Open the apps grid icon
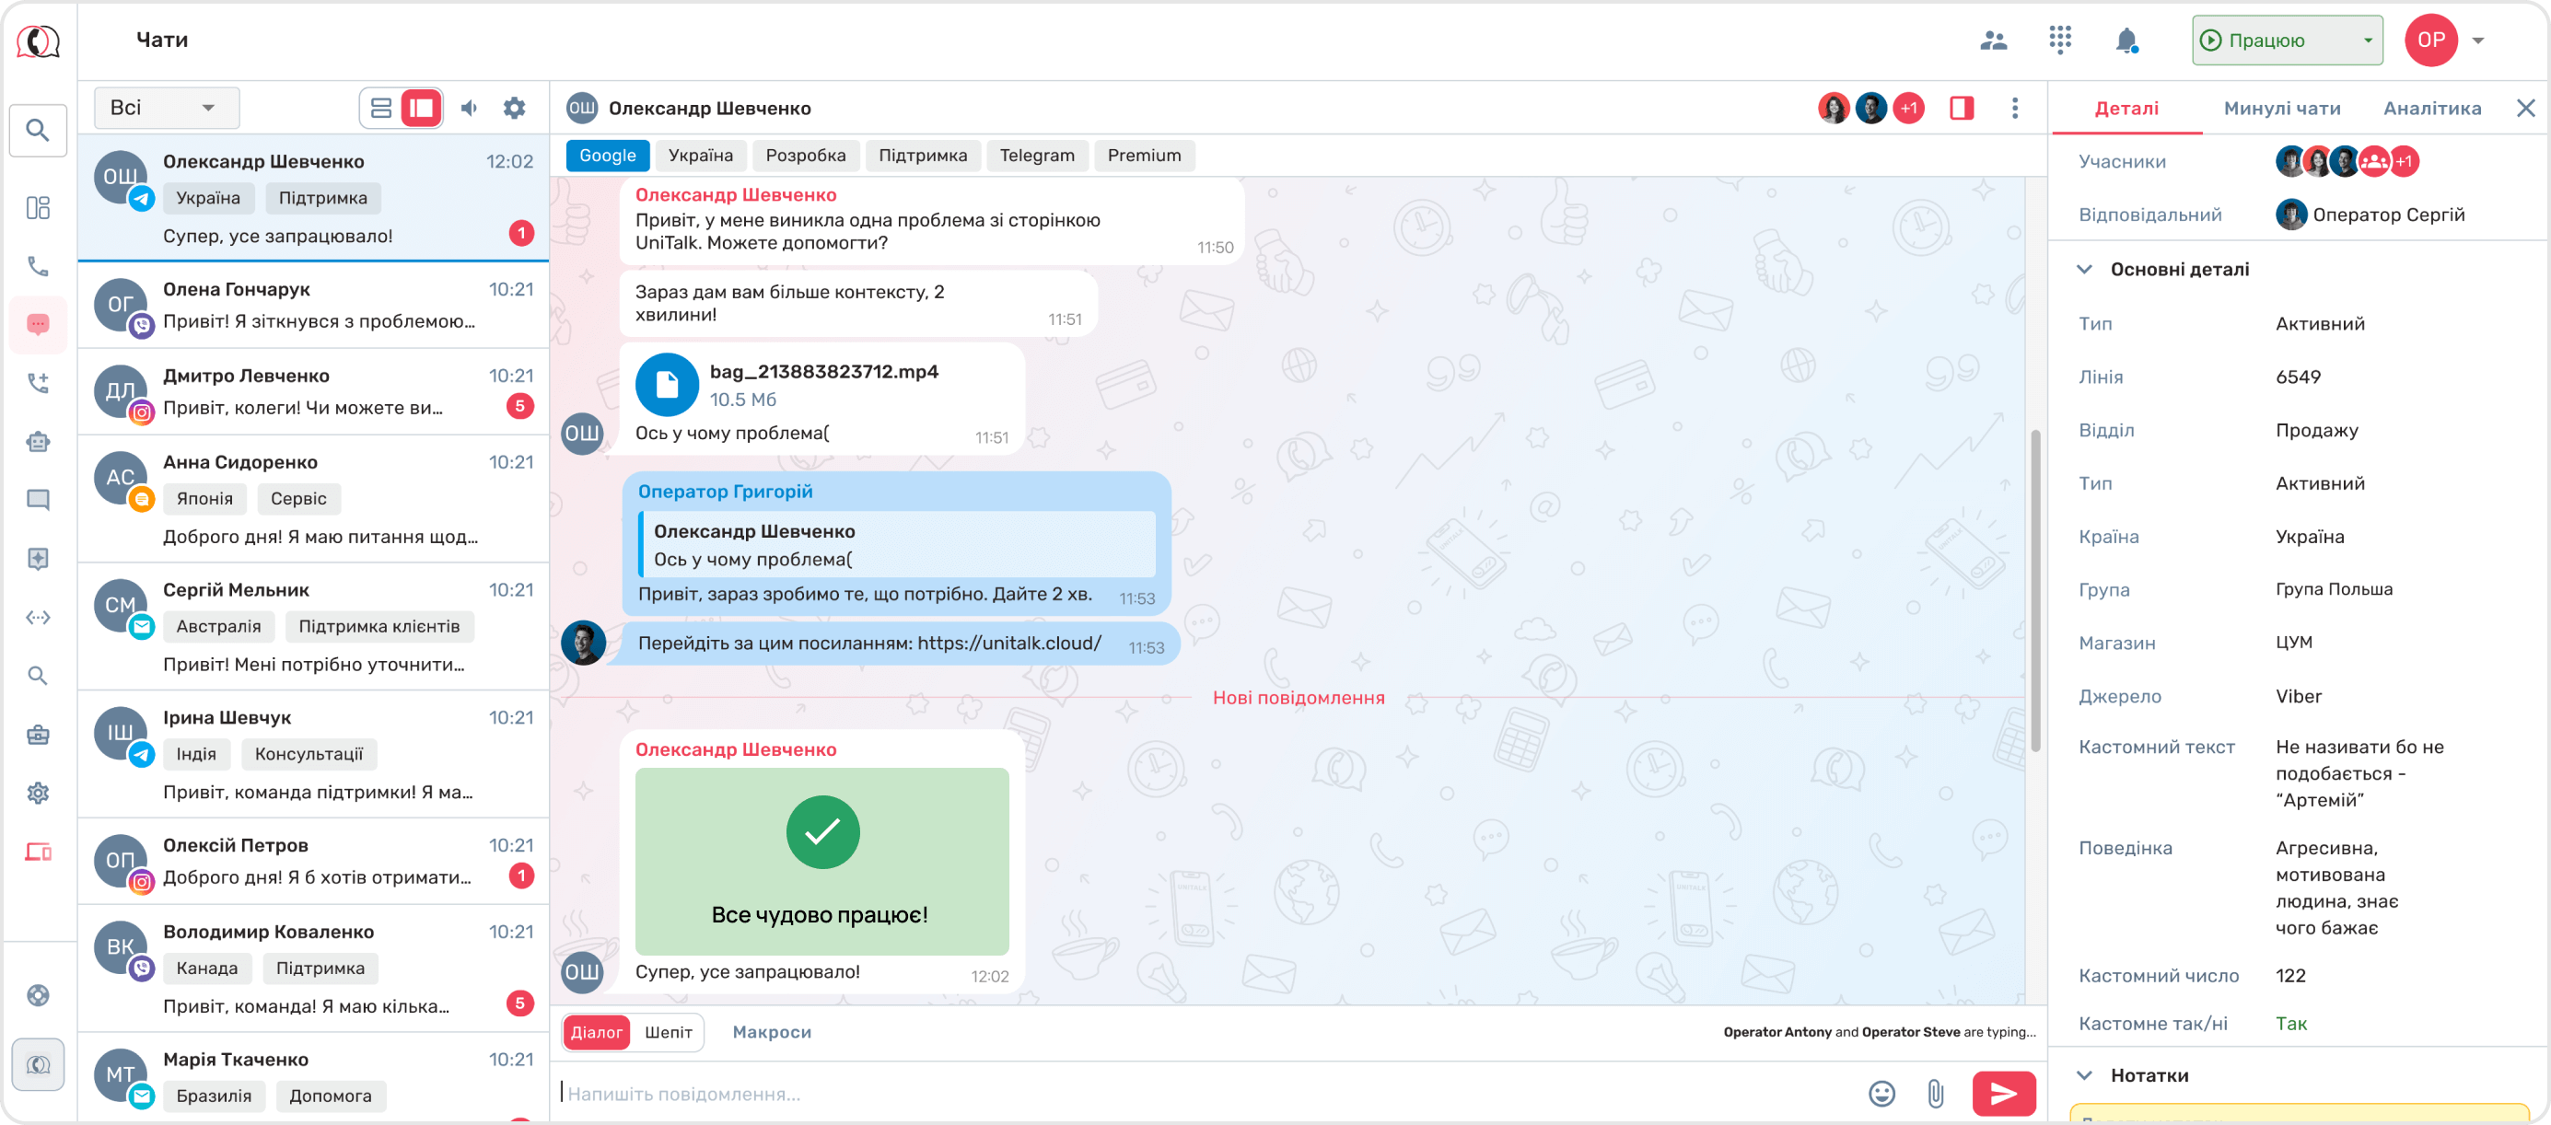 point(2060,40)
